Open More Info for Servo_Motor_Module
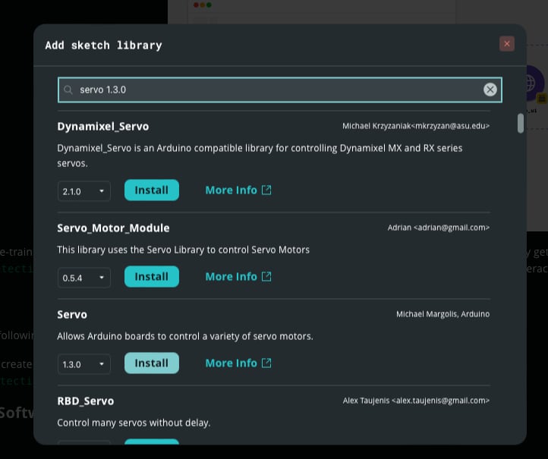The height and width of the screenshot is (459, 548). (238, 277)
